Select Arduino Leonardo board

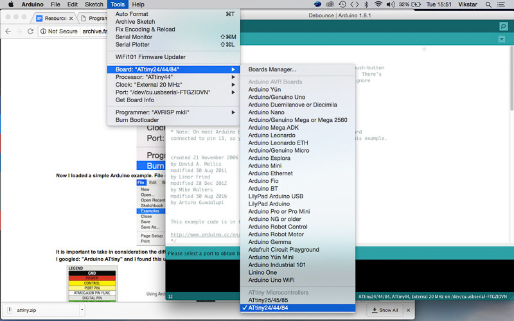[297, 135]
